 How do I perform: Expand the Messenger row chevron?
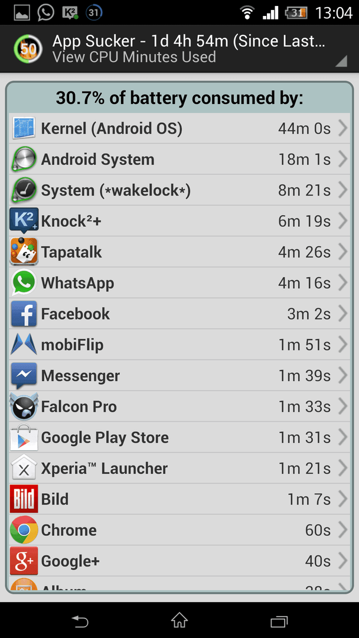(343, 376)
